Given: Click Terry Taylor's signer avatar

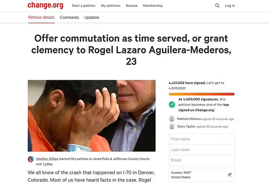Looking at the screenshot, I should (172, 126).
